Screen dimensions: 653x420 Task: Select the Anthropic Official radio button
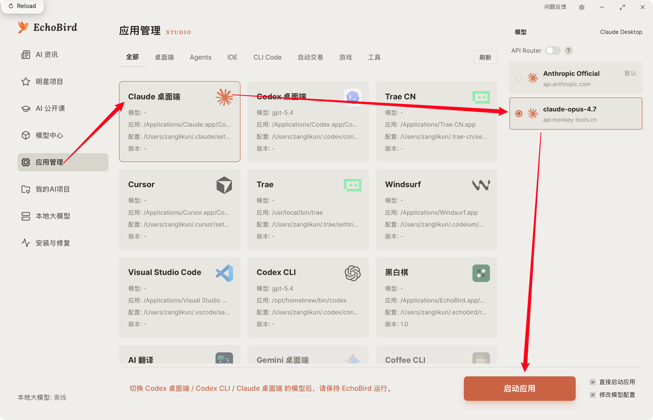(519, 78)
